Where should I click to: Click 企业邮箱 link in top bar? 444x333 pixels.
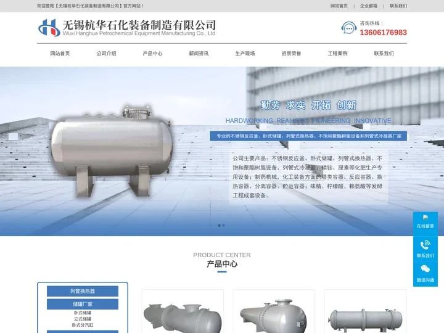coord(369,6)
